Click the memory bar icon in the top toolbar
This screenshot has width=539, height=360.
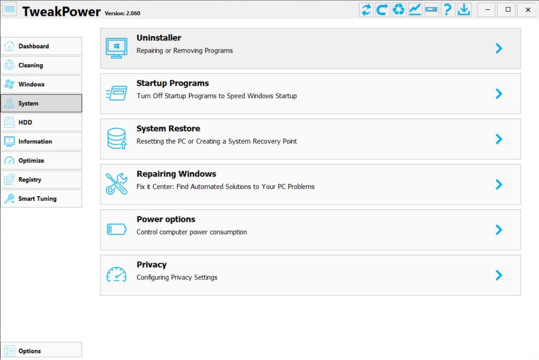(x=431, y=9)
